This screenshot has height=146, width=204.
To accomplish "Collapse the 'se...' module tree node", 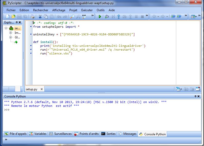I will coord(6,28).
